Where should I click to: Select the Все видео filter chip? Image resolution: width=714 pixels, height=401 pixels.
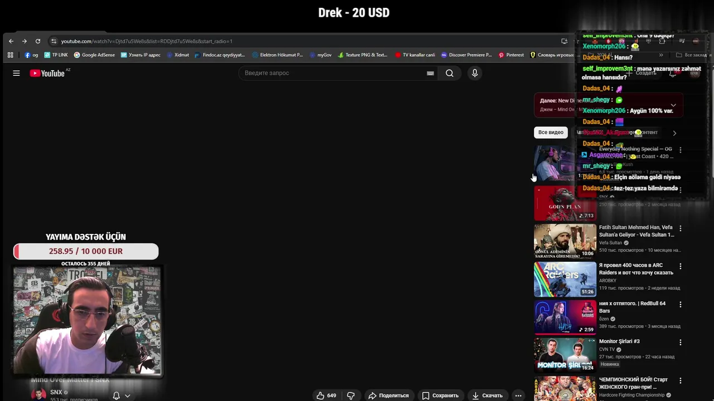[x=551, y=133]
